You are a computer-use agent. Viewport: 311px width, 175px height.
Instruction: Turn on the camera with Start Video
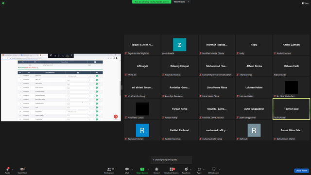22,170
